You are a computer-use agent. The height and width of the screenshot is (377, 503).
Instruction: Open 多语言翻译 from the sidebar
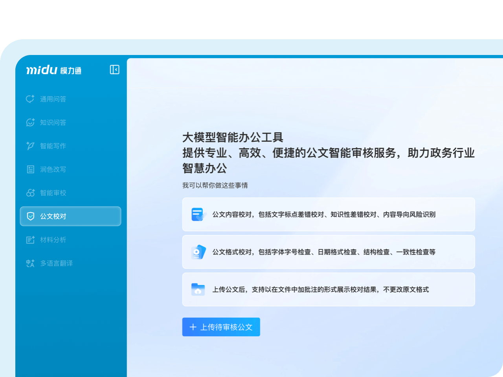[x=70, y=263]
